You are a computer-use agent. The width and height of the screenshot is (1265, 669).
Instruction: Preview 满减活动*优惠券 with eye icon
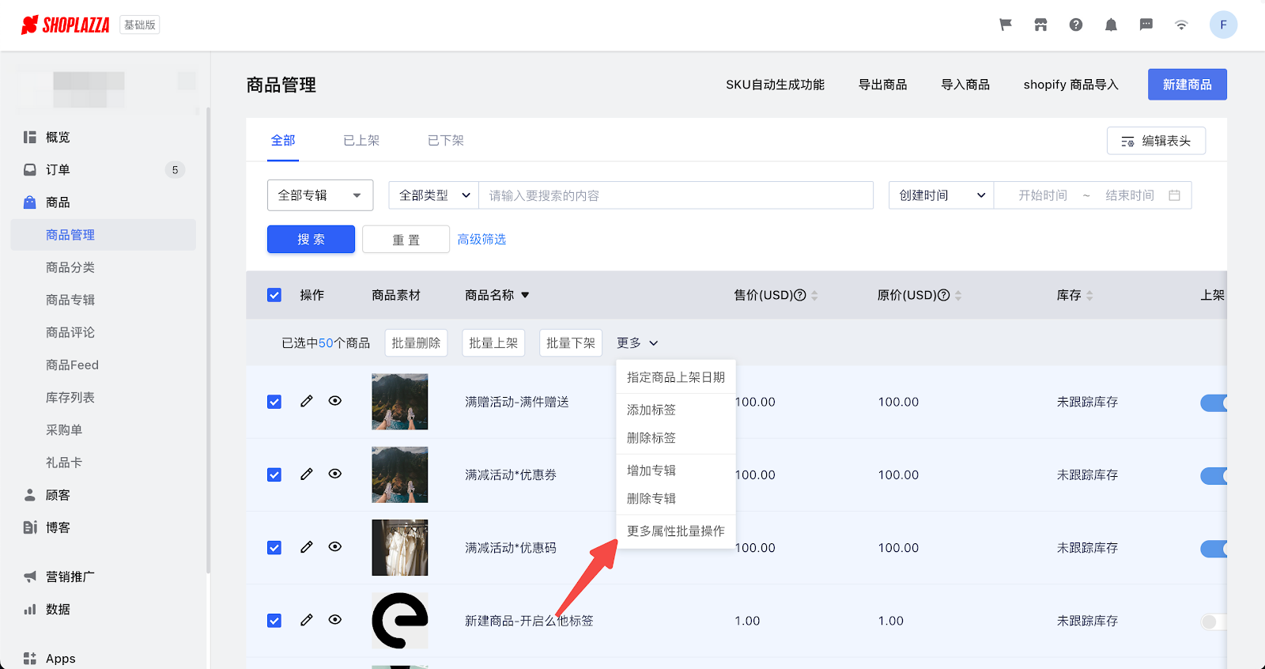[x=335, y=474]
